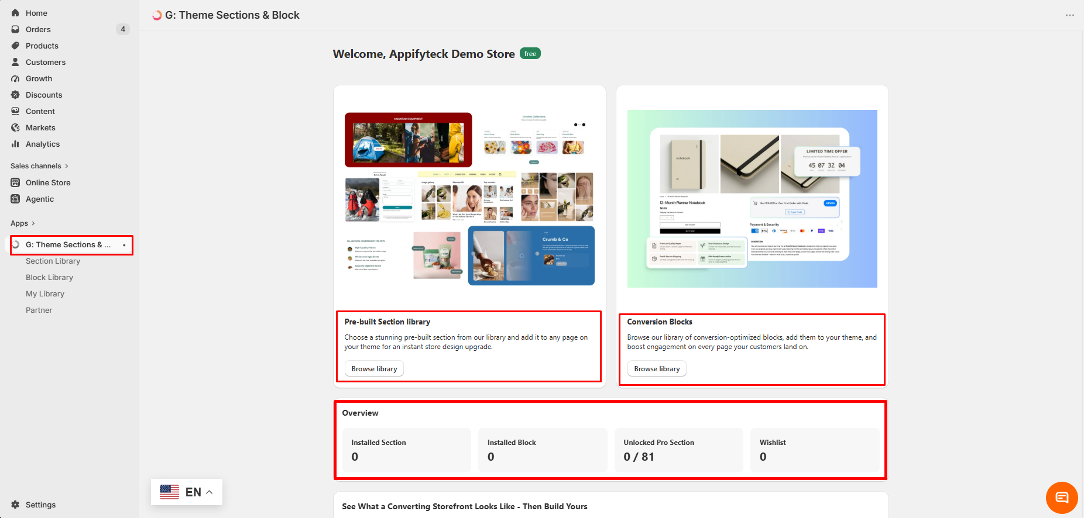The image size is (1084, 518).
Task: Click the US flag language icon
Action: 170,492
